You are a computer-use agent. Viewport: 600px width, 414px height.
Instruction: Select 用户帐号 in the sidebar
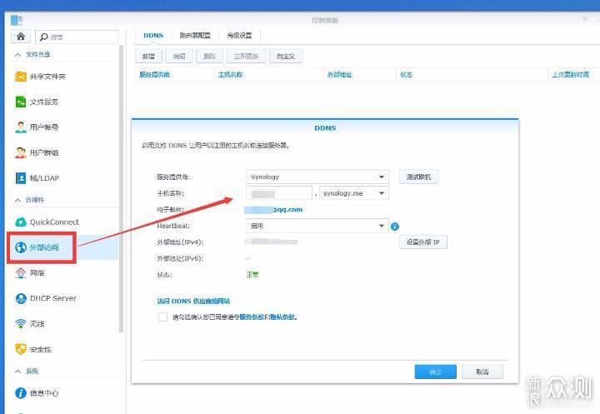(x=43, y=127)
